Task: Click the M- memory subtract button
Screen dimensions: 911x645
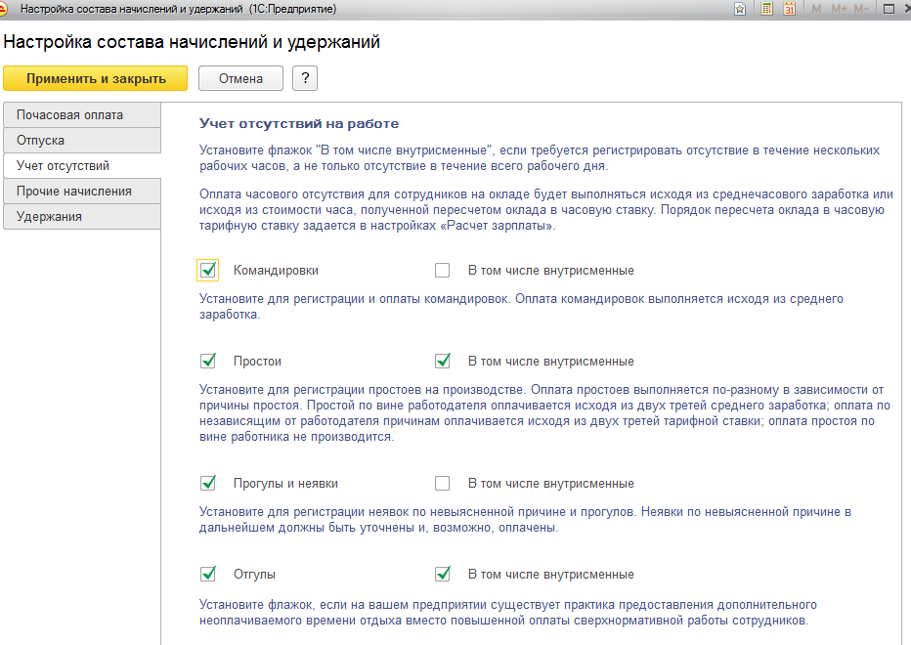Action: click(x=861, y=10)
